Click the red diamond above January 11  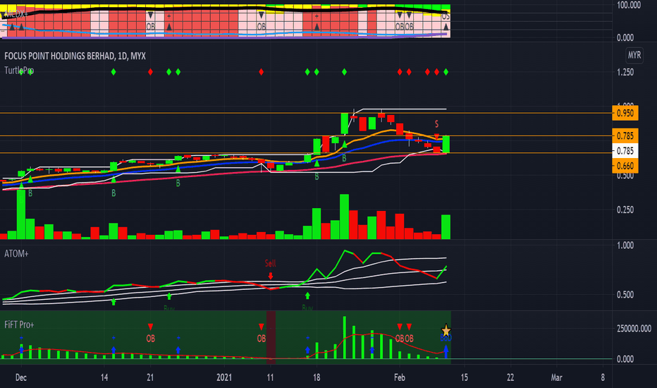[262, 72]
